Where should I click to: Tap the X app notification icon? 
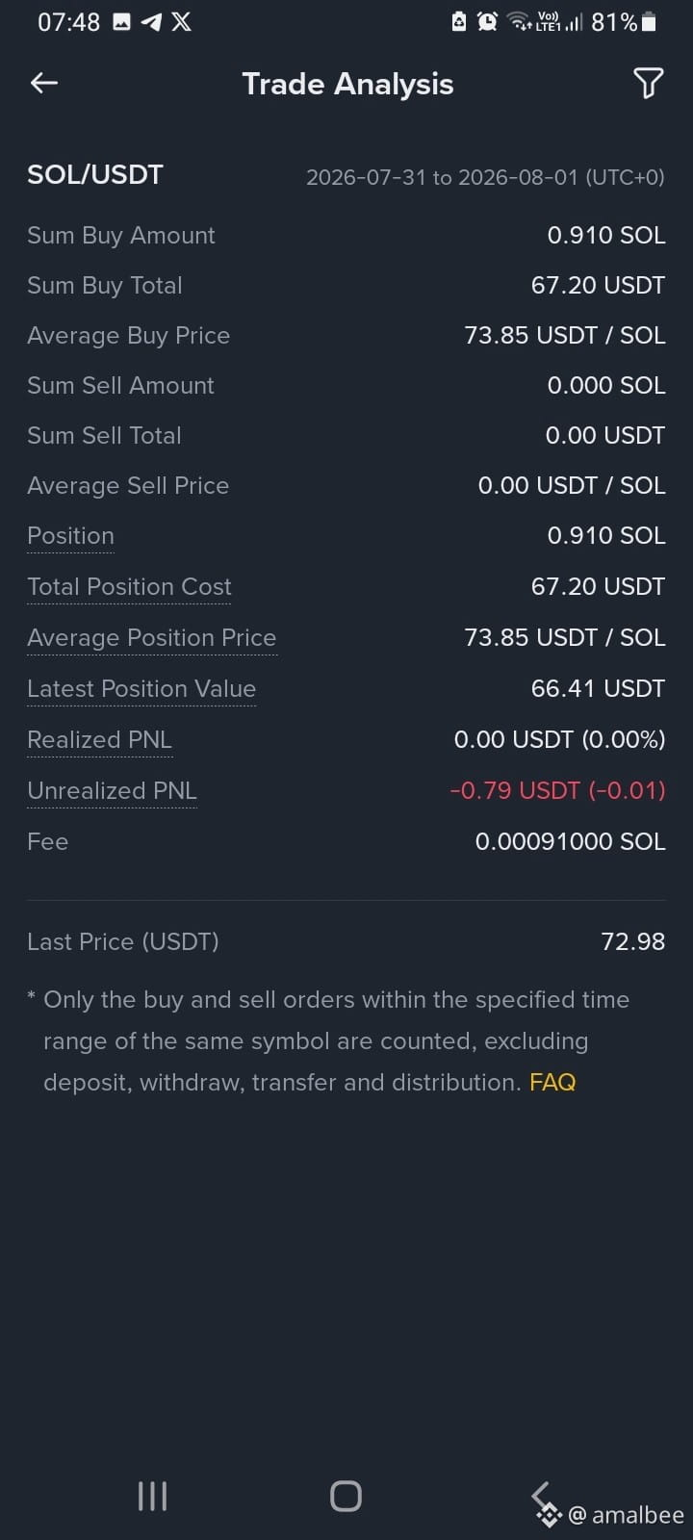tap(181, 21)
